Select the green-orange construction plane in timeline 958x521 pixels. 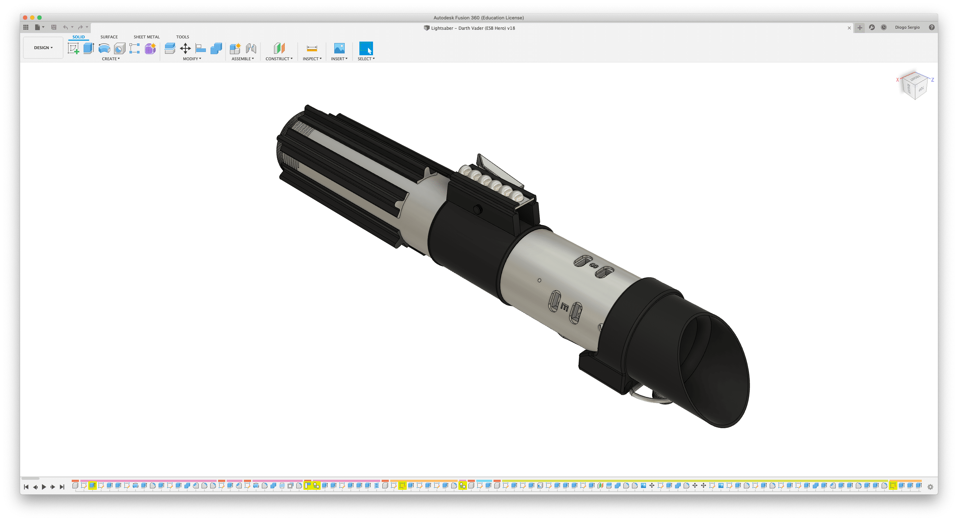click(600, 485)
